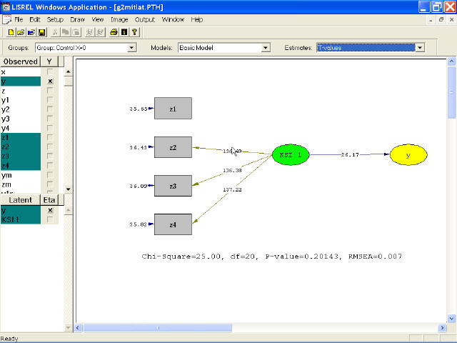This screenshot has width=457, height=343.
Task: Click the black info toolbar icon
Action: [124, 32]
